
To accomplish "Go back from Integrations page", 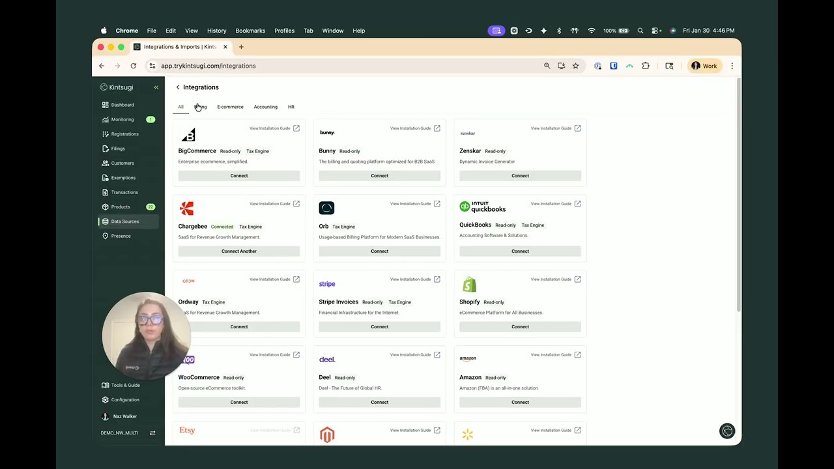I will tap(178, 87).
